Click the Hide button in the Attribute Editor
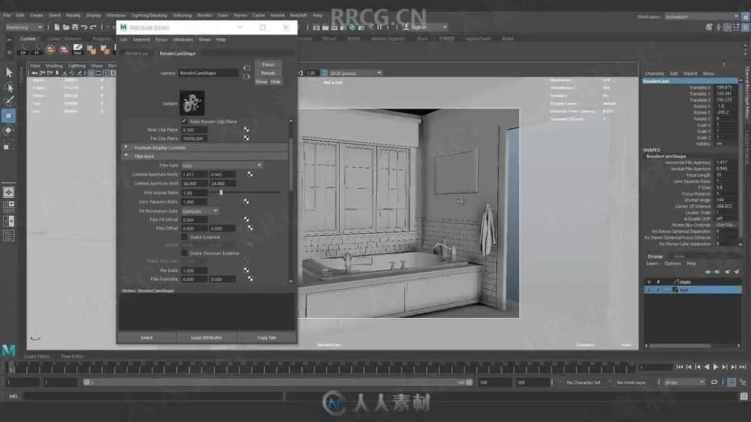 tap(275, 82)
